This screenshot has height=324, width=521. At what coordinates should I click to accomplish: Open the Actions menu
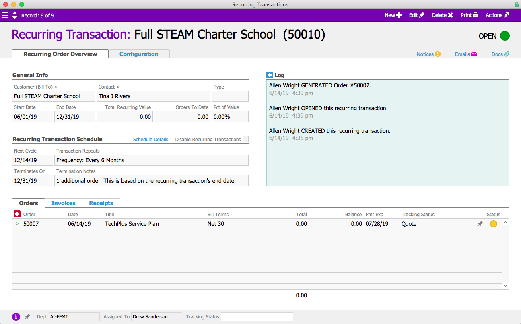pos(497,15)
